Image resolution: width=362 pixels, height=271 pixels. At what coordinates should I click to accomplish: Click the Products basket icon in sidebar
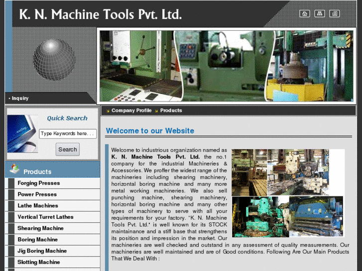[x=14, y=169]
